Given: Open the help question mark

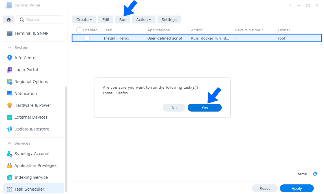Looking at the screenshot, I should [x=290, y=5].
